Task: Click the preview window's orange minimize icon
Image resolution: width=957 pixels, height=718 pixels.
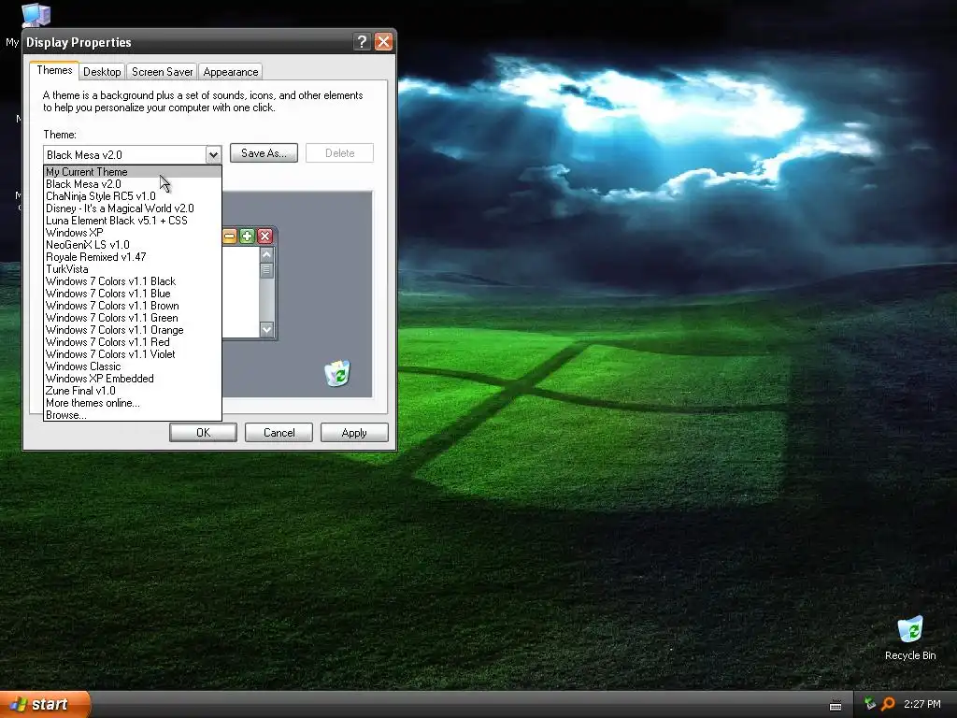Action: (x=230, y=237)
